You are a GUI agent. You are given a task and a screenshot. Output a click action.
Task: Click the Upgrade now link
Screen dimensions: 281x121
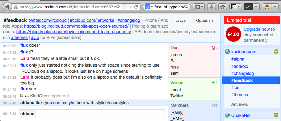(x=257, y=29)
